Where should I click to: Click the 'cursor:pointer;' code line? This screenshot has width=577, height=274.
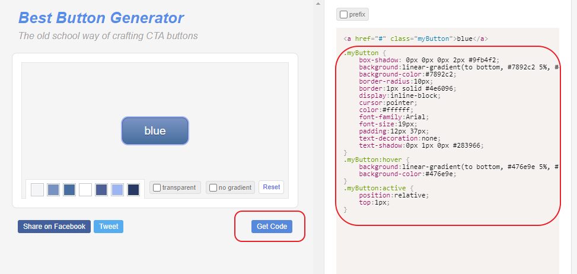388,103
